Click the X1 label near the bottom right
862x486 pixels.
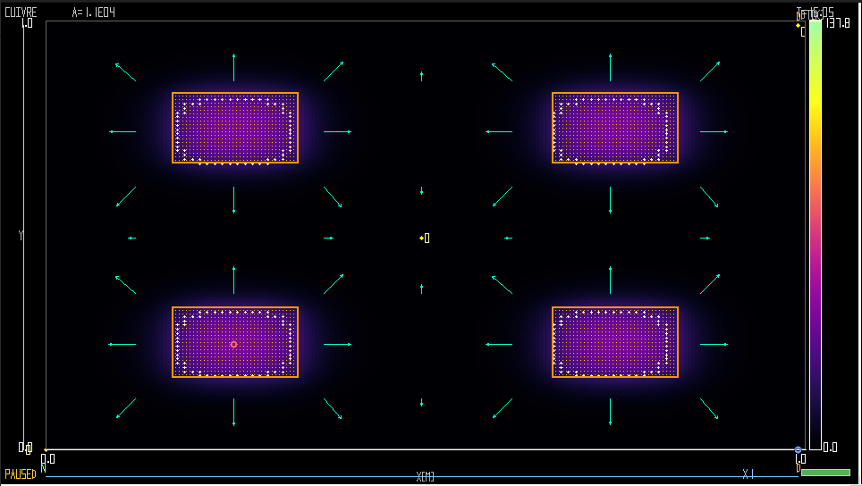[748, 473]
